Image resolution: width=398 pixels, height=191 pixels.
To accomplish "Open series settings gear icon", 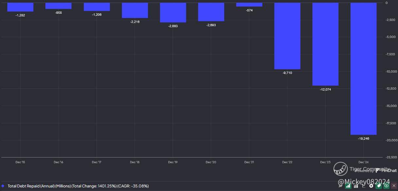I will click(x=371, y=186).
